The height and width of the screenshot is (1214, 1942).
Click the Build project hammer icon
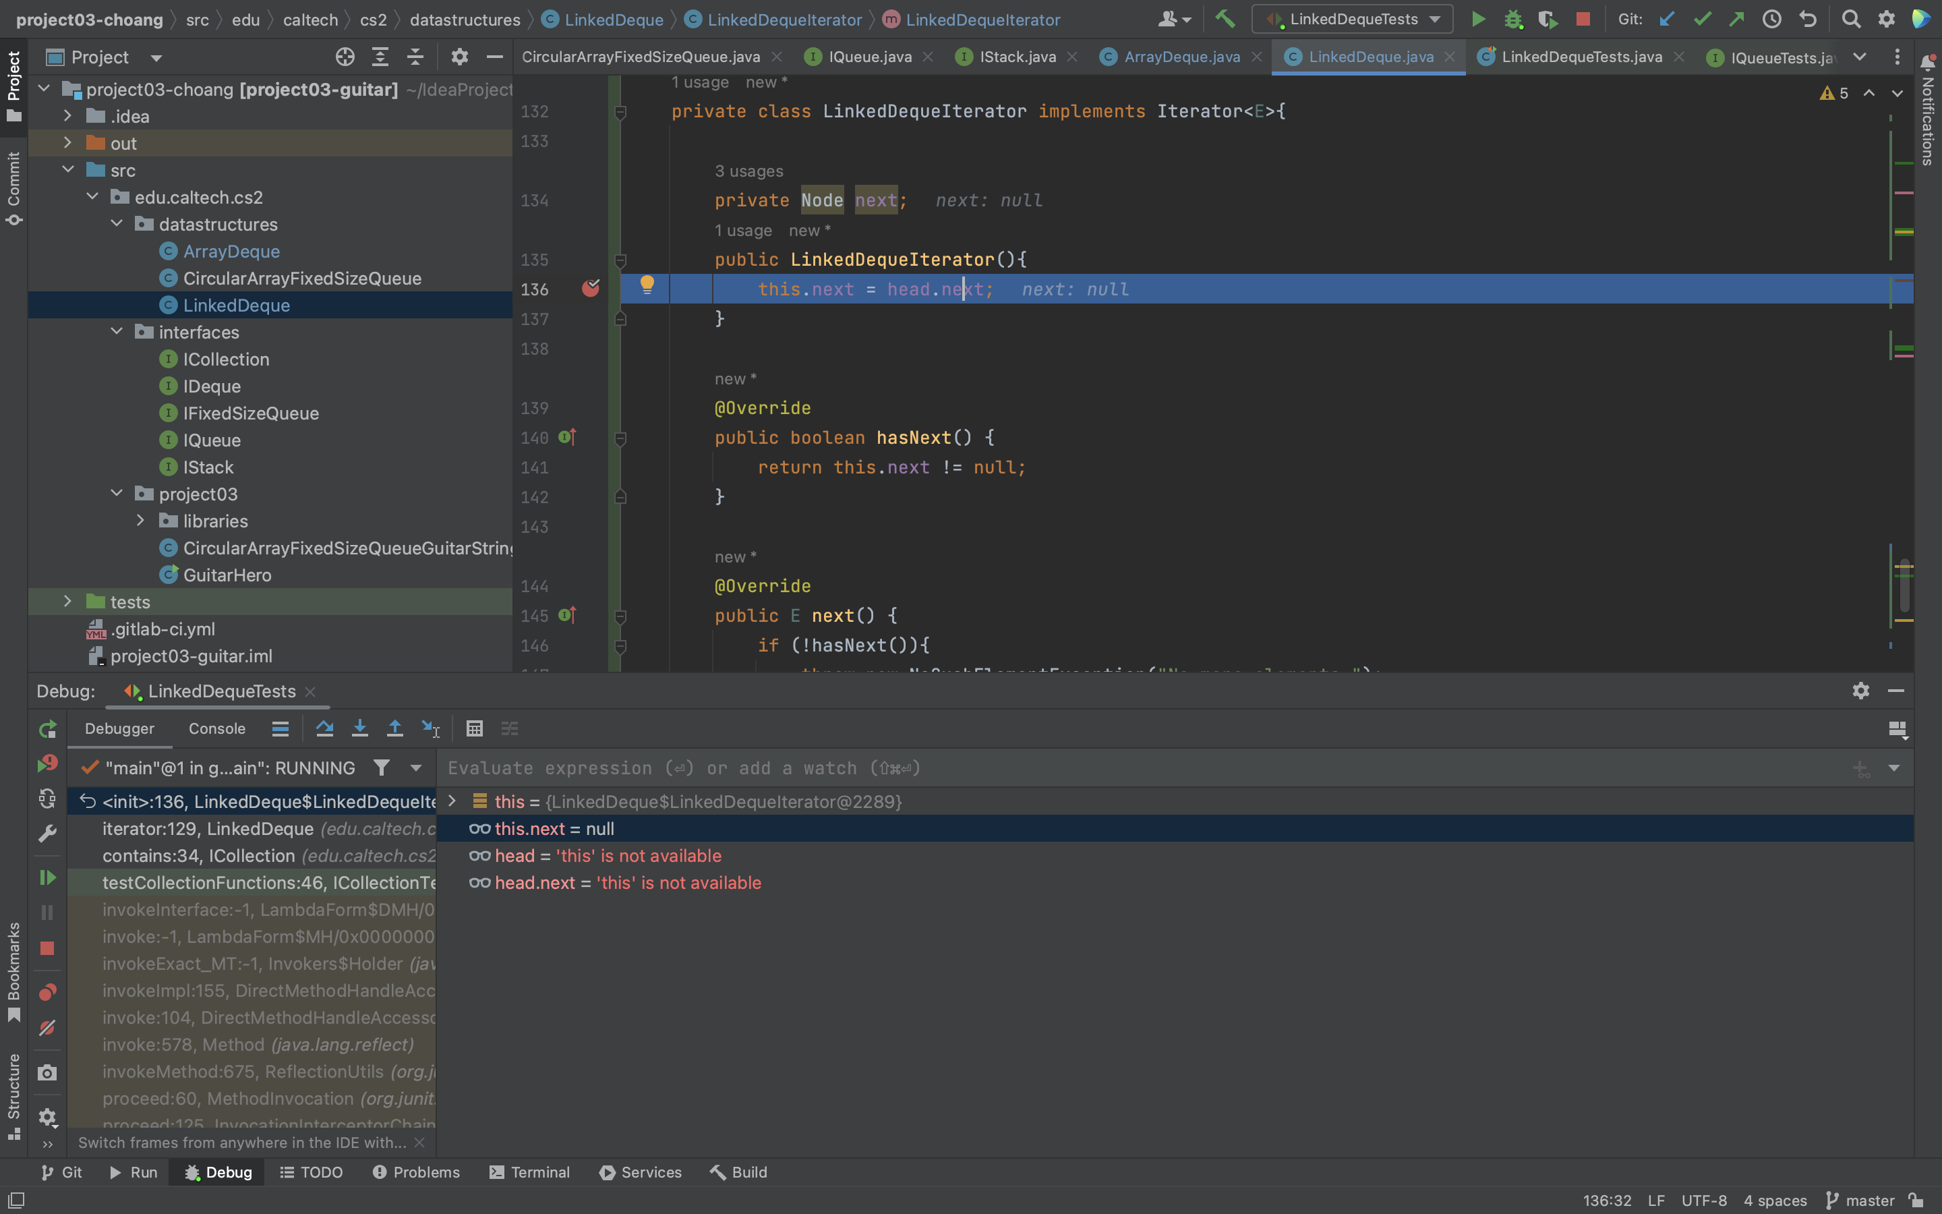pos(1225,20)
